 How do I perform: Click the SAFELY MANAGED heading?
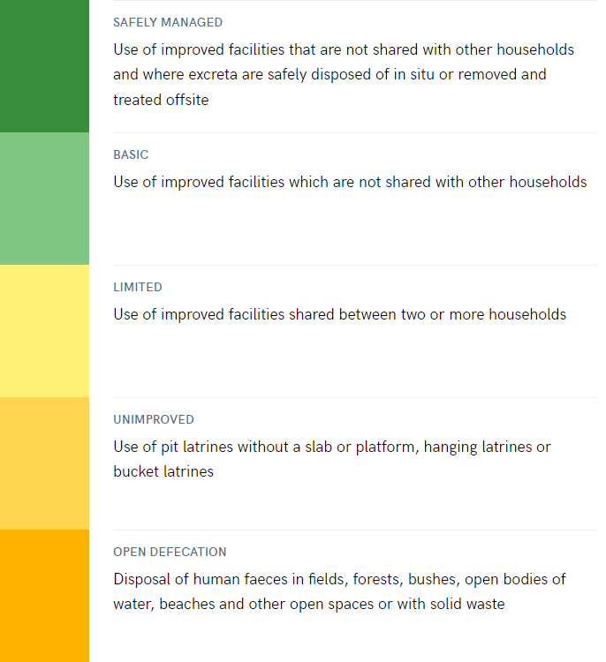point(168,22)
